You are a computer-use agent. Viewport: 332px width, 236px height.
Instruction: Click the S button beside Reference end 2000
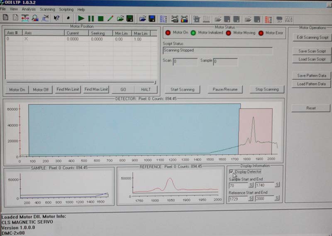click(277, 198)
